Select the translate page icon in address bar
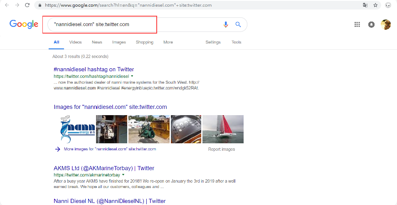Screen dimensions: 397x205 point(365,5)
